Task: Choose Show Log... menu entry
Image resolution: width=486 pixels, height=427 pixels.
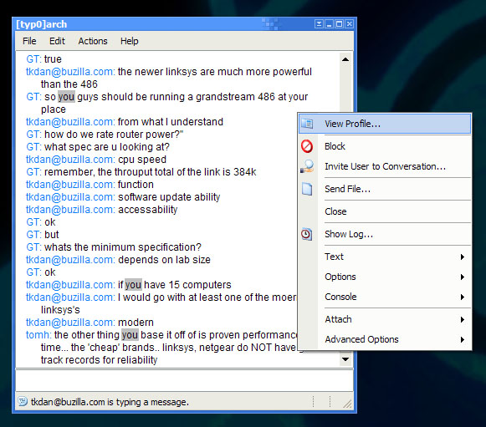Action: [x=385, y=234]
